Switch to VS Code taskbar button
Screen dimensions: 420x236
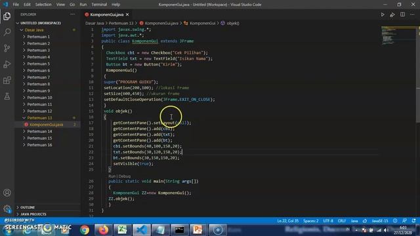(x=141, y=230)
